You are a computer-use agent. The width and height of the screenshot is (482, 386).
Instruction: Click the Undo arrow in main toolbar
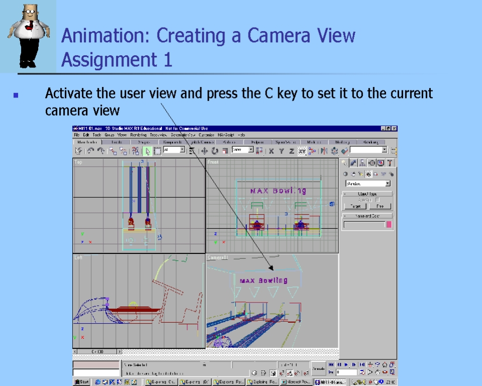91,150
